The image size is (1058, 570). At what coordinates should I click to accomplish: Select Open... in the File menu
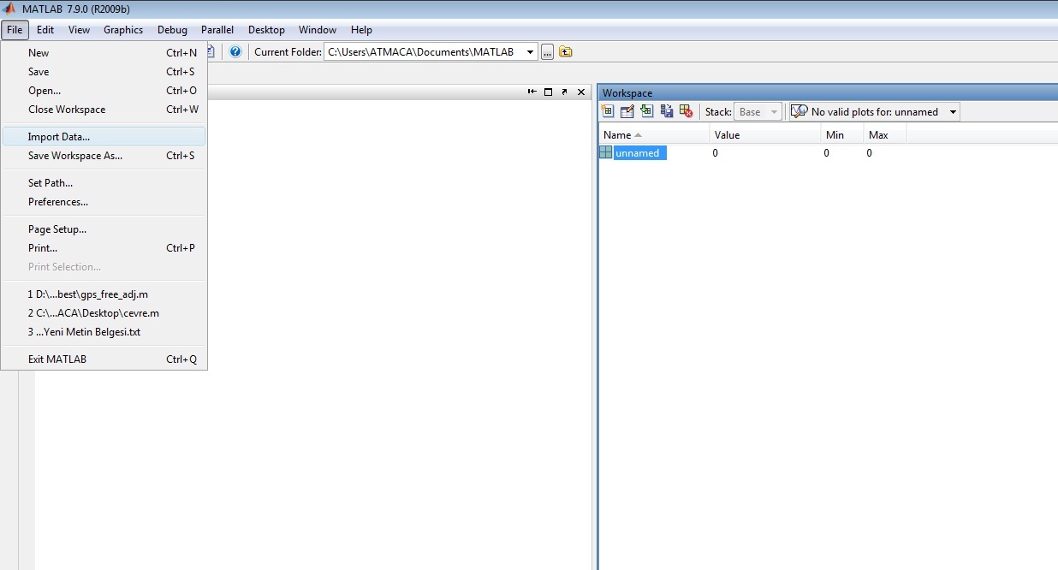pos(104,91)
